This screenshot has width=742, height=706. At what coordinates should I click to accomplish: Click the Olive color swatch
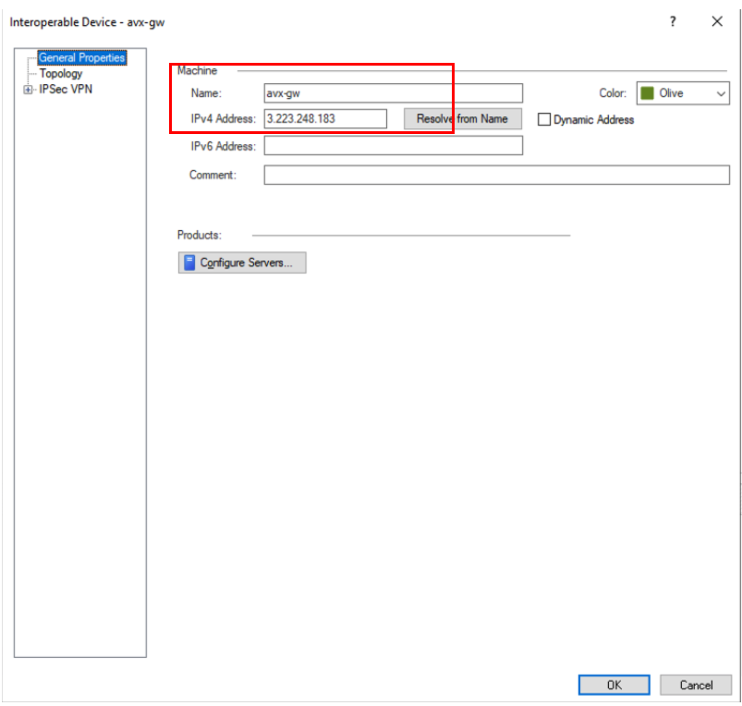pos(648,93)
